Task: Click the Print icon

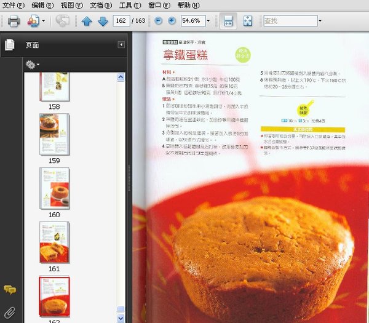Action: [x=14, y=21]
